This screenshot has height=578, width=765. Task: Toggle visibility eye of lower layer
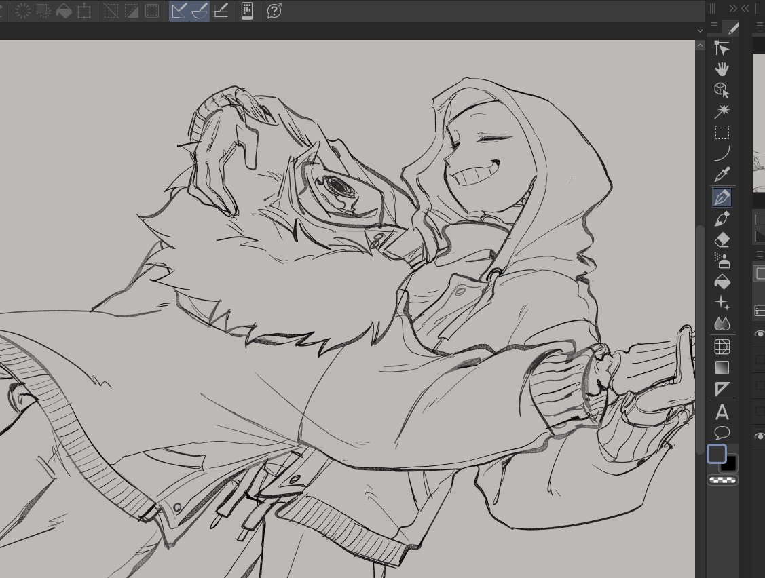click(x=760, y=436)
